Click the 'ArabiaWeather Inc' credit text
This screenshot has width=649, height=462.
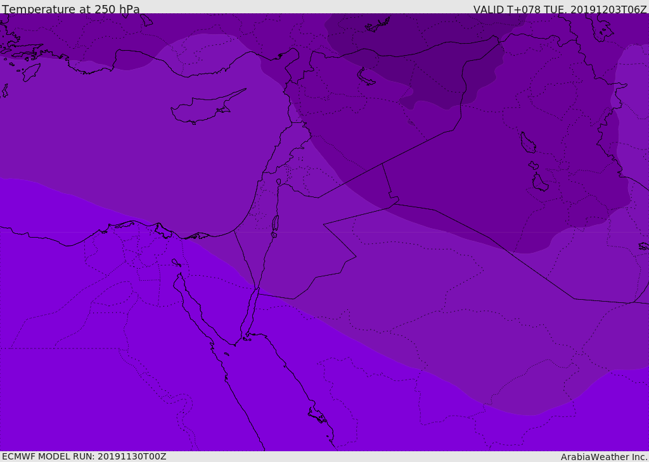(x=605, y=457)
